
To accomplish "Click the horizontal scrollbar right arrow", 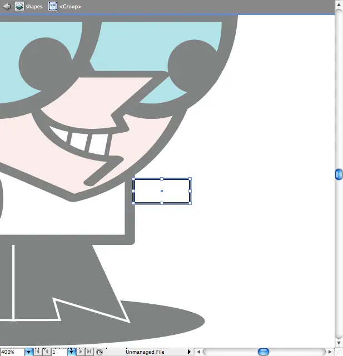I will [330, 352].
